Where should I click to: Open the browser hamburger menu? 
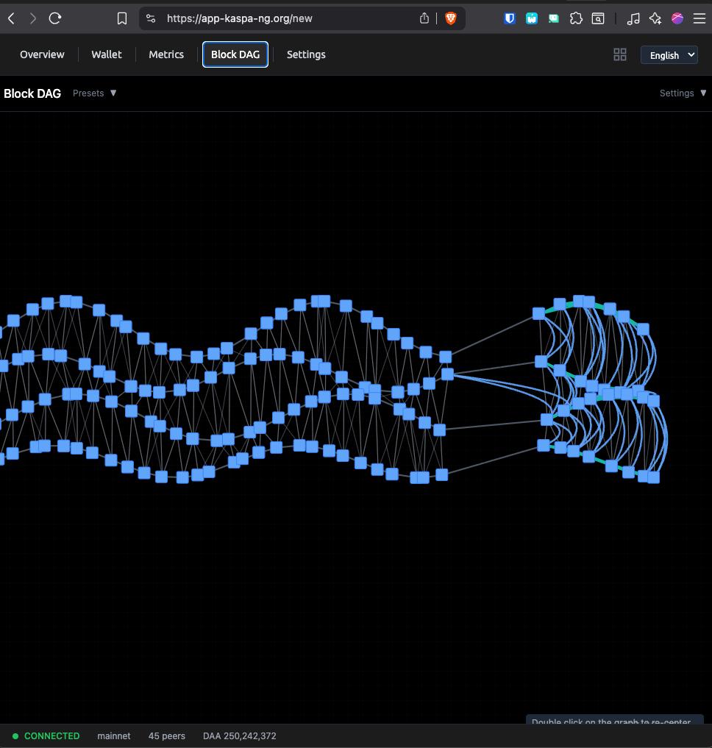[x=699, y=18]
